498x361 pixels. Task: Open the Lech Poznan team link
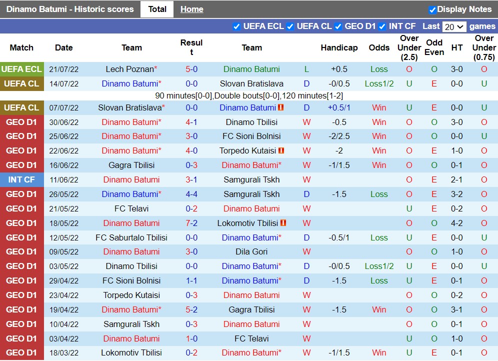click(131, 69)
